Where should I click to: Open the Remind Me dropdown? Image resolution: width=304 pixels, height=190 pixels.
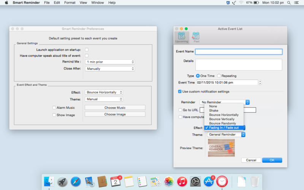[110, 62]
